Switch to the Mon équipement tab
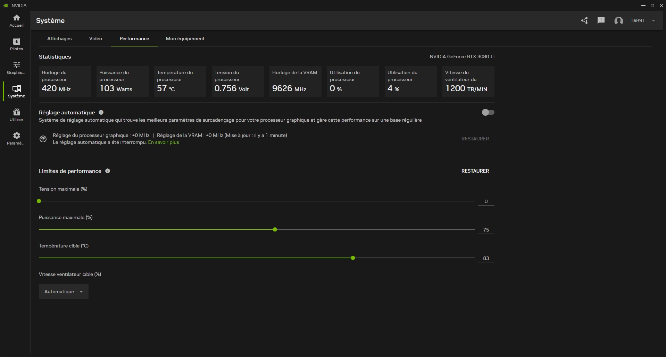The image size is (666, 357). click(x=185, y=38)
